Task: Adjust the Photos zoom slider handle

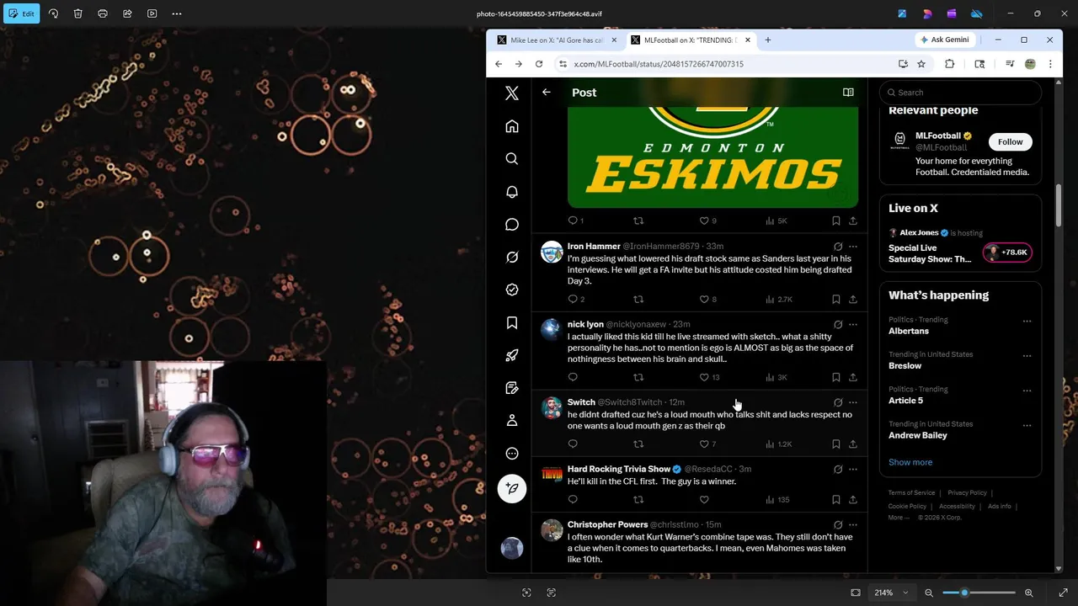Action: point(964,593)
